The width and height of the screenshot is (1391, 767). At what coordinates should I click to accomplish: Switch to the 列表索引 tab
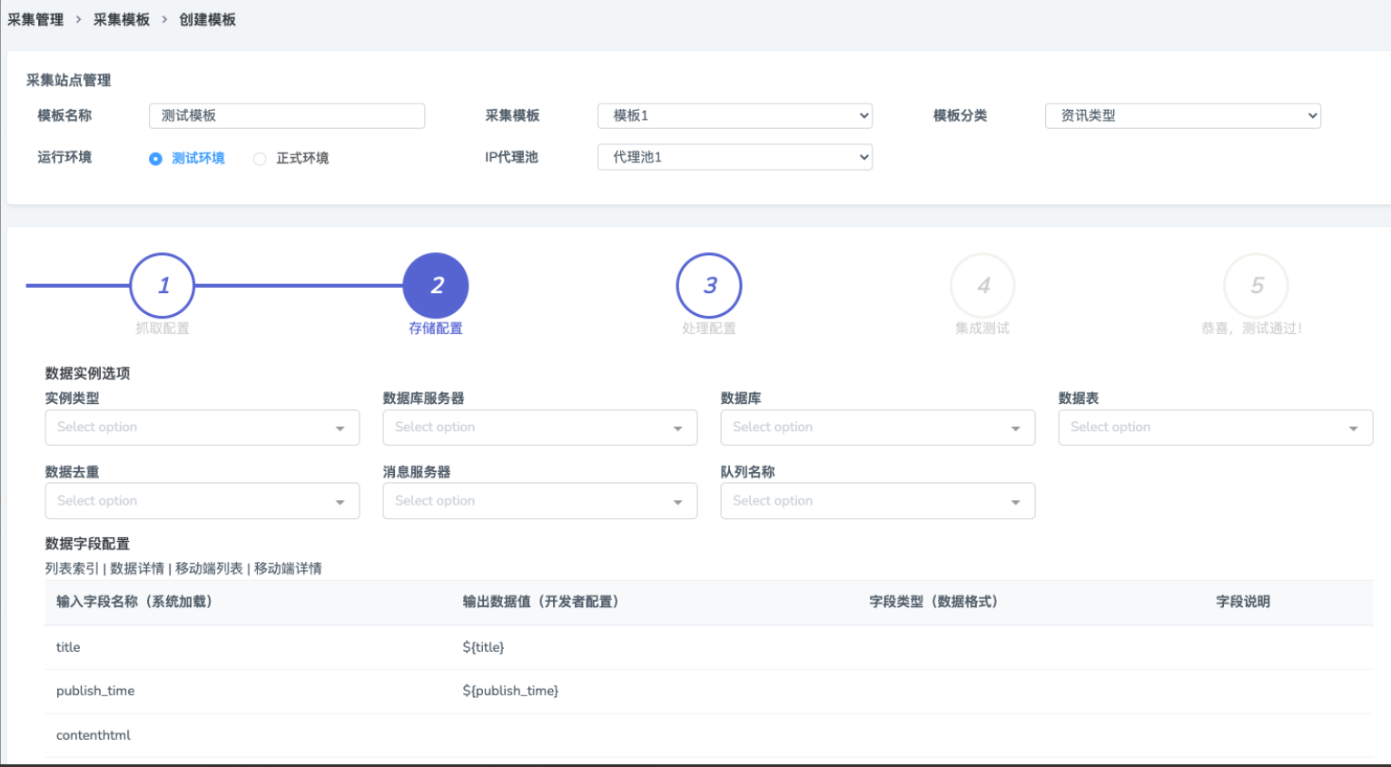[x=72, y=568]
